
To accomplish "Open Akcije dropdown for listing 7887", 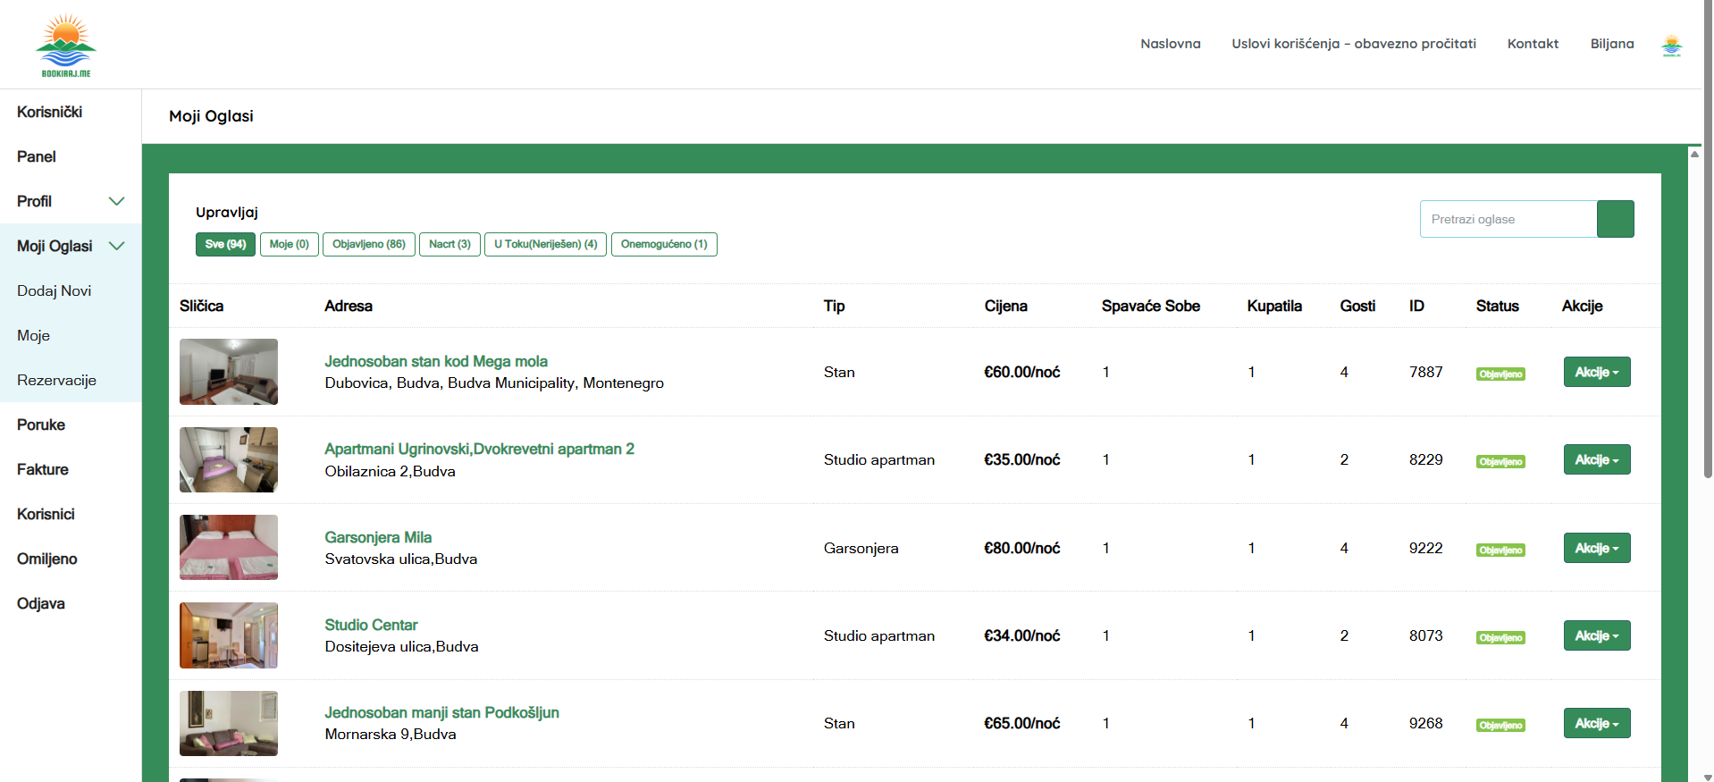I will coord(1596,372).
